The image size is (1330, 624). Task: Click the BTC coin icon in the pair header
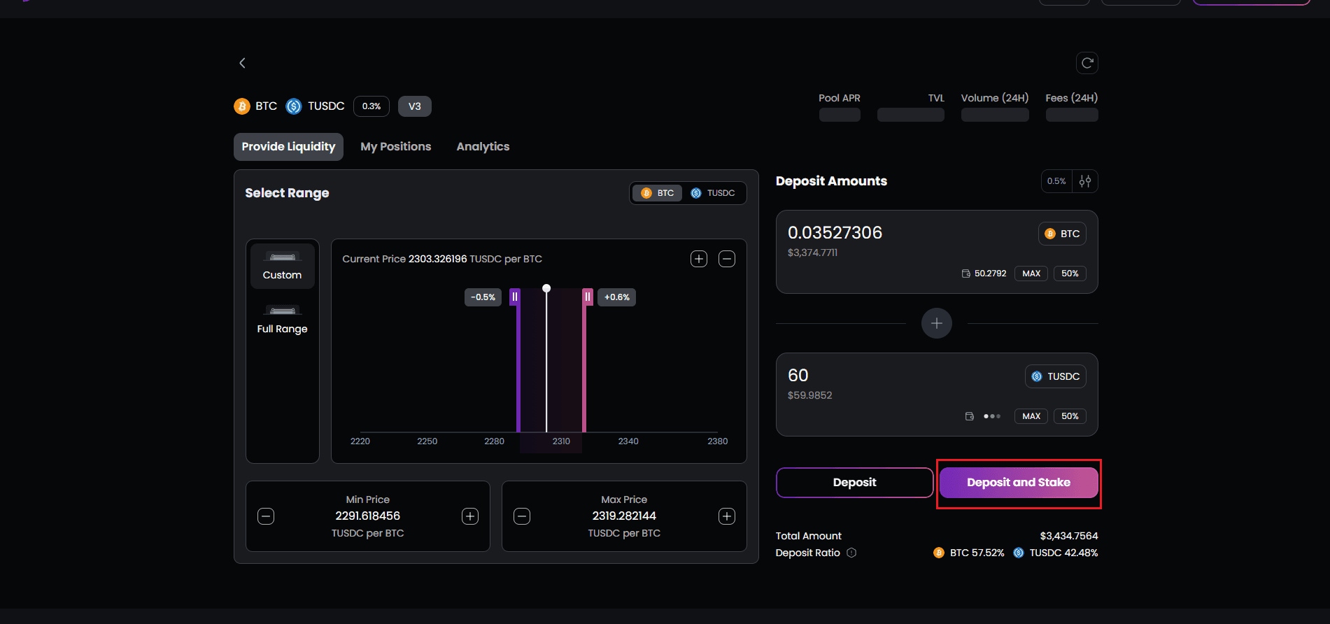pyautogui.click(x=242, y=106)
